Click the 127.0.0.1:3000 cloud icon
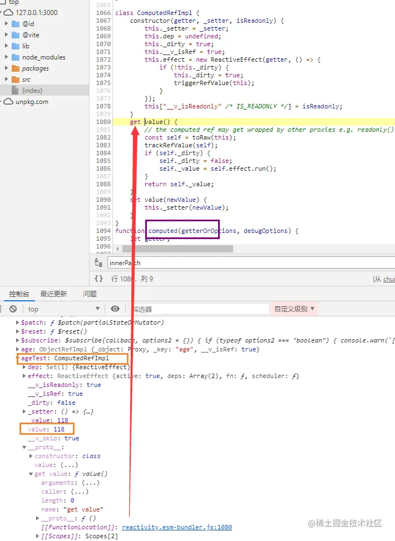 (x=8, y=12)
